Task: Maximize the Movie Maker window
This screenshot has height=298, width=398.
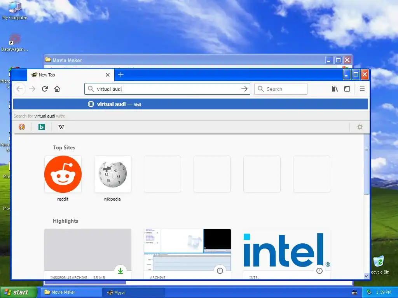Action: click(339, 60)
